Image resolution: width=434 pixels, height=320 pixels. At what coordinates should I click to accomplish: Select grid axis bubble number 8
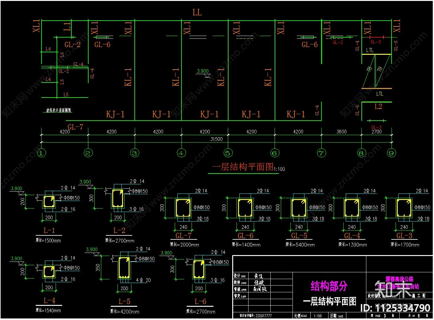[x=361, y=153]
